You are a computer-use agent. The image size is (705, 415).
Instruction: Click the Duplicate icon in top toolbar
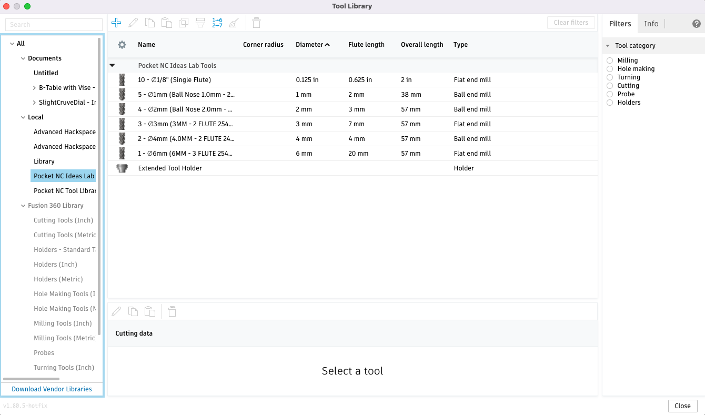tap(184, 23)
